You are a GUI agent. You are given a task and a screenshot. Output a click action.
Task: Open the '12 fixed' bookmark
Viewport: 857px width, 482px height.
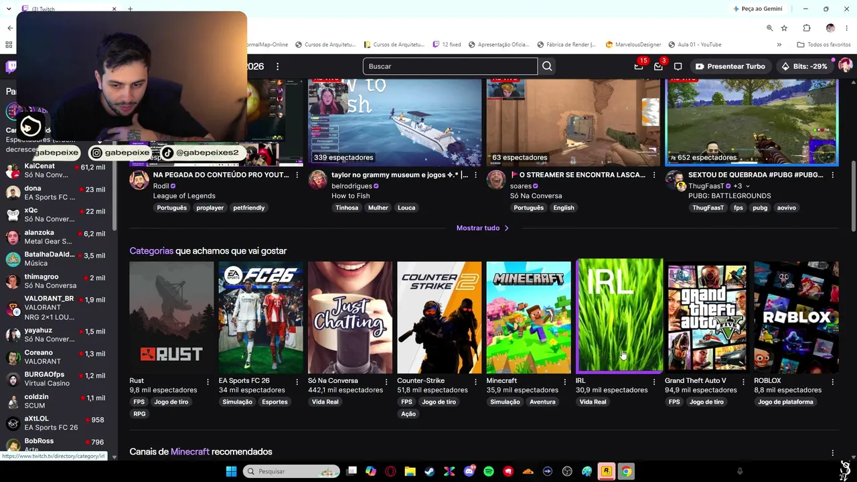click(446, 45)
